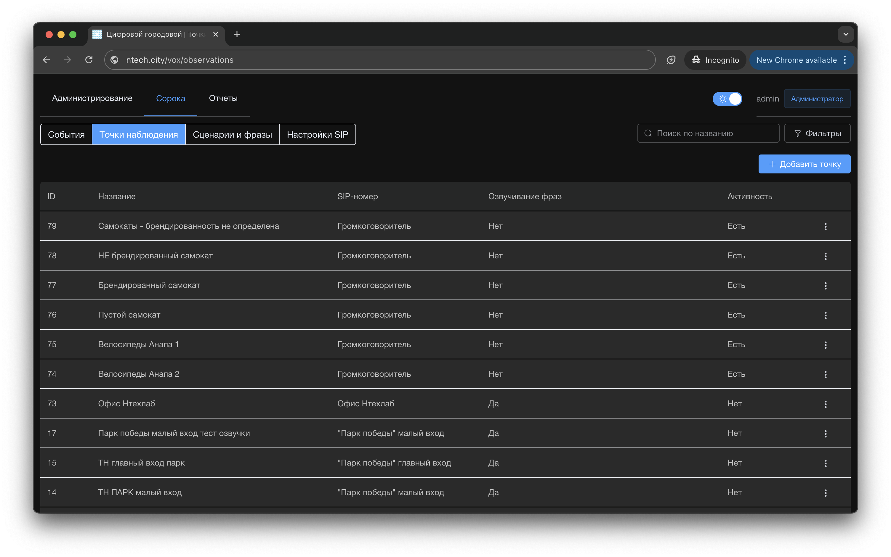Switch to Администрирование section
The image size is (891, 557).
92,98
